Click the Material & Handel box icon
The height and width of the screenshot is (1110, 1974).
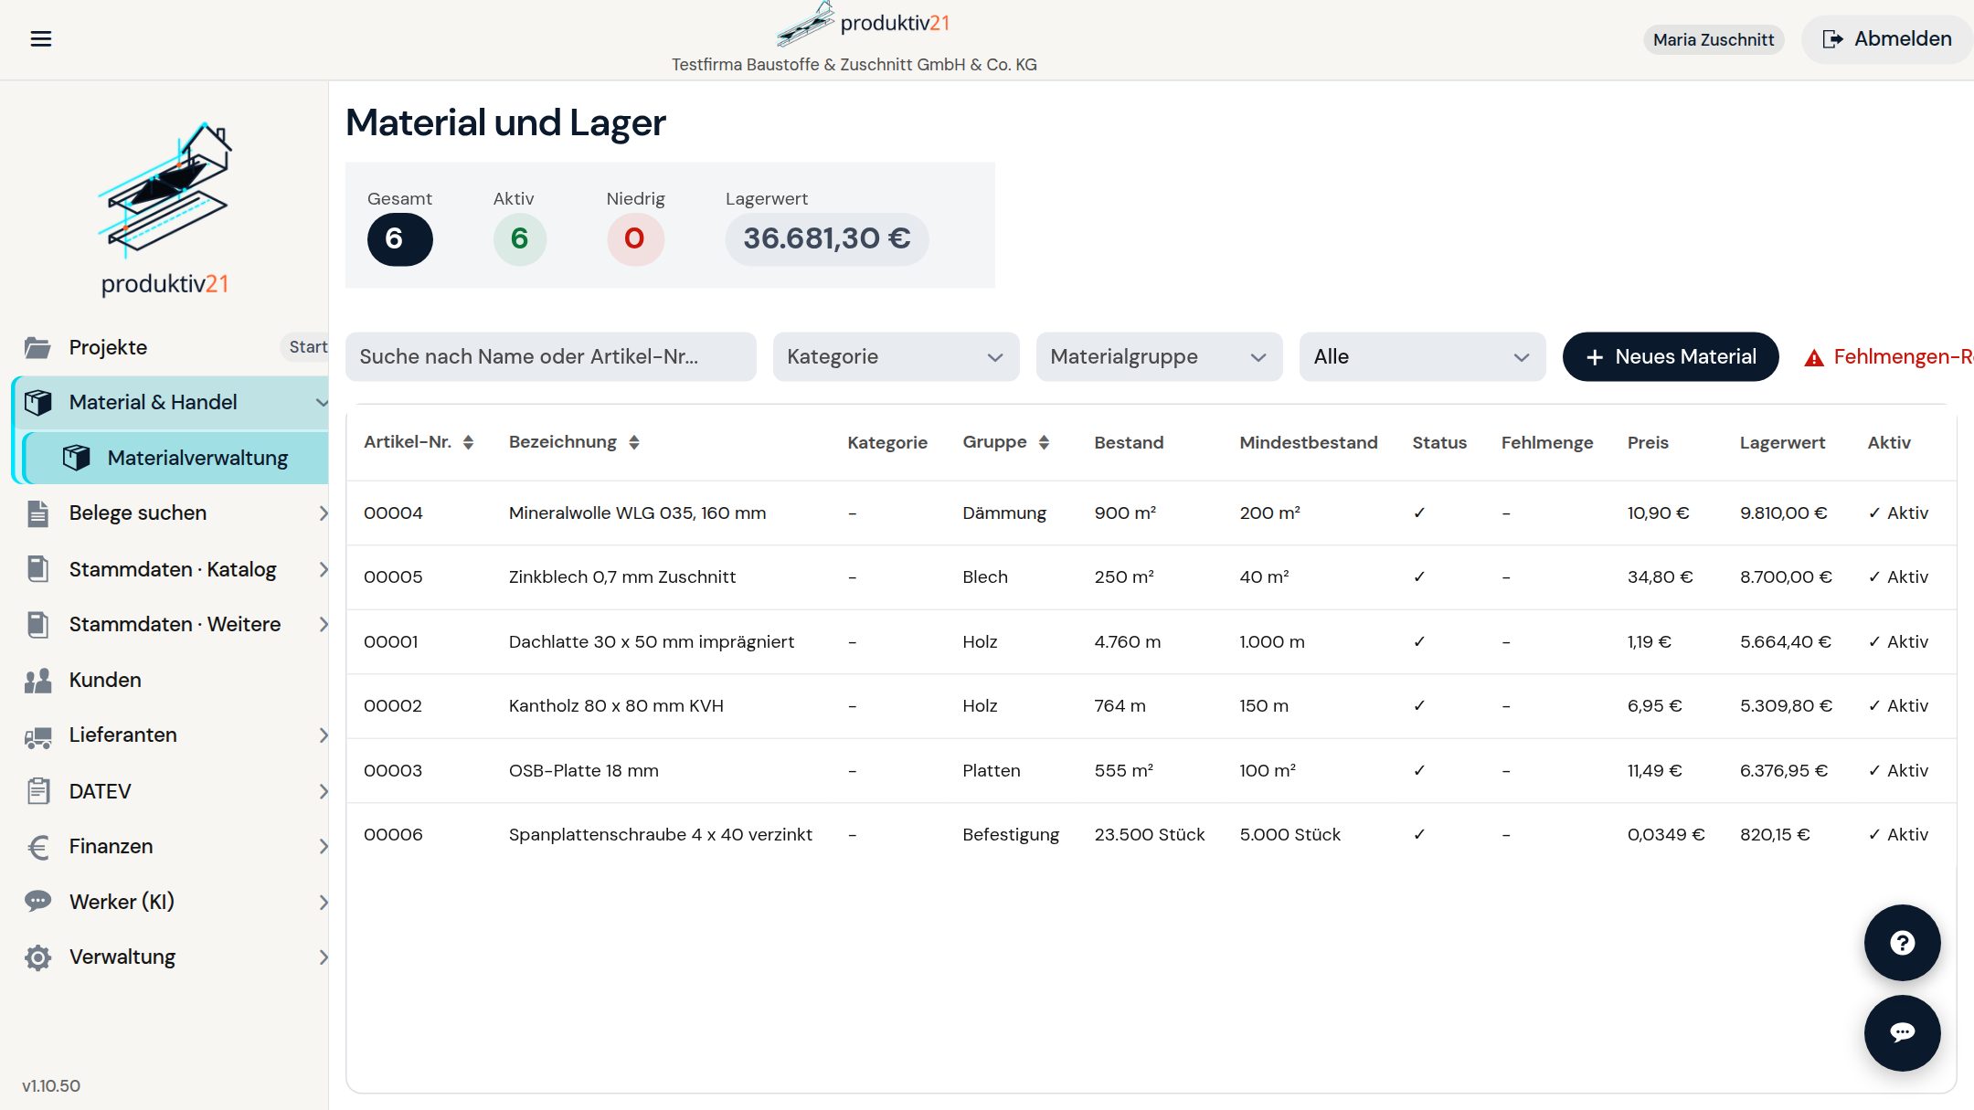tap(37, 402)
